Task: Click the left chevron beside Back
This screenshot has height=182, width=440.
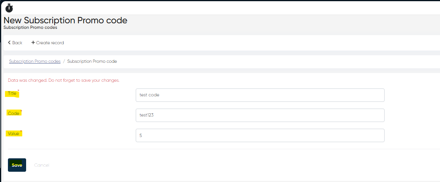Action: [9, 43]
